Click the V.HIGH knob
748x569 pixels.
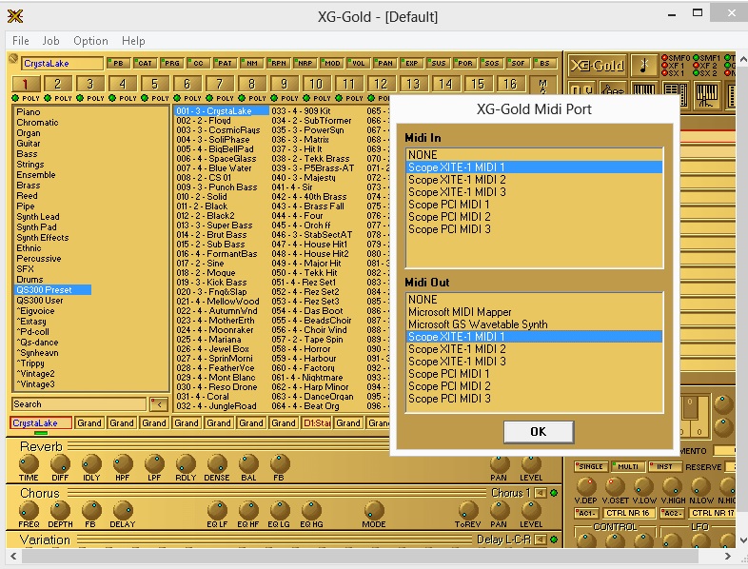(x=672, y=486)
